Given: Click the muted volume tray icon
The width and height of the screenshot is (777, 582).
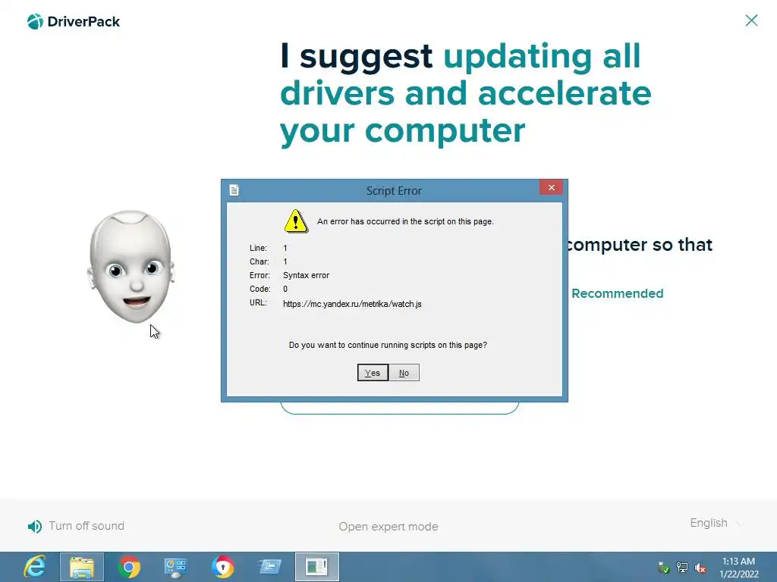Looking at the screenshot, I should (x=700, y=568).
